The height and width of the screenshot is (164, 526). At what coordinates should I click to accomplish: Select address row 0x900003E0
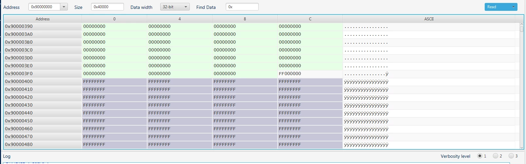43,66
